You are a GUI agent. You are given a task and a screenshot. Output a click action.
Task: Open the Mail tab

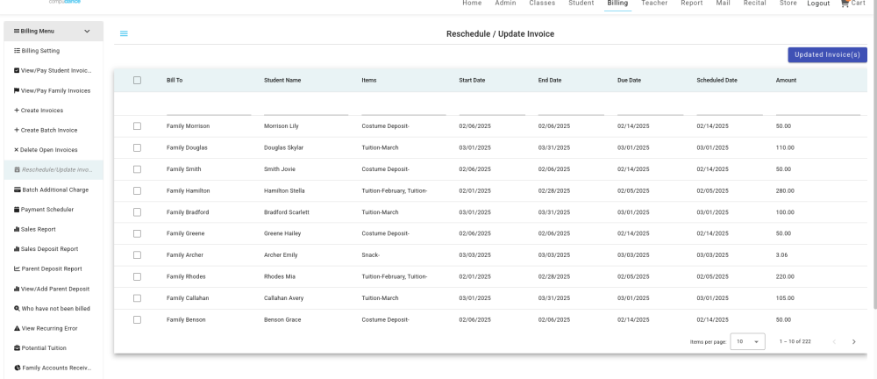tap(723, 4)
